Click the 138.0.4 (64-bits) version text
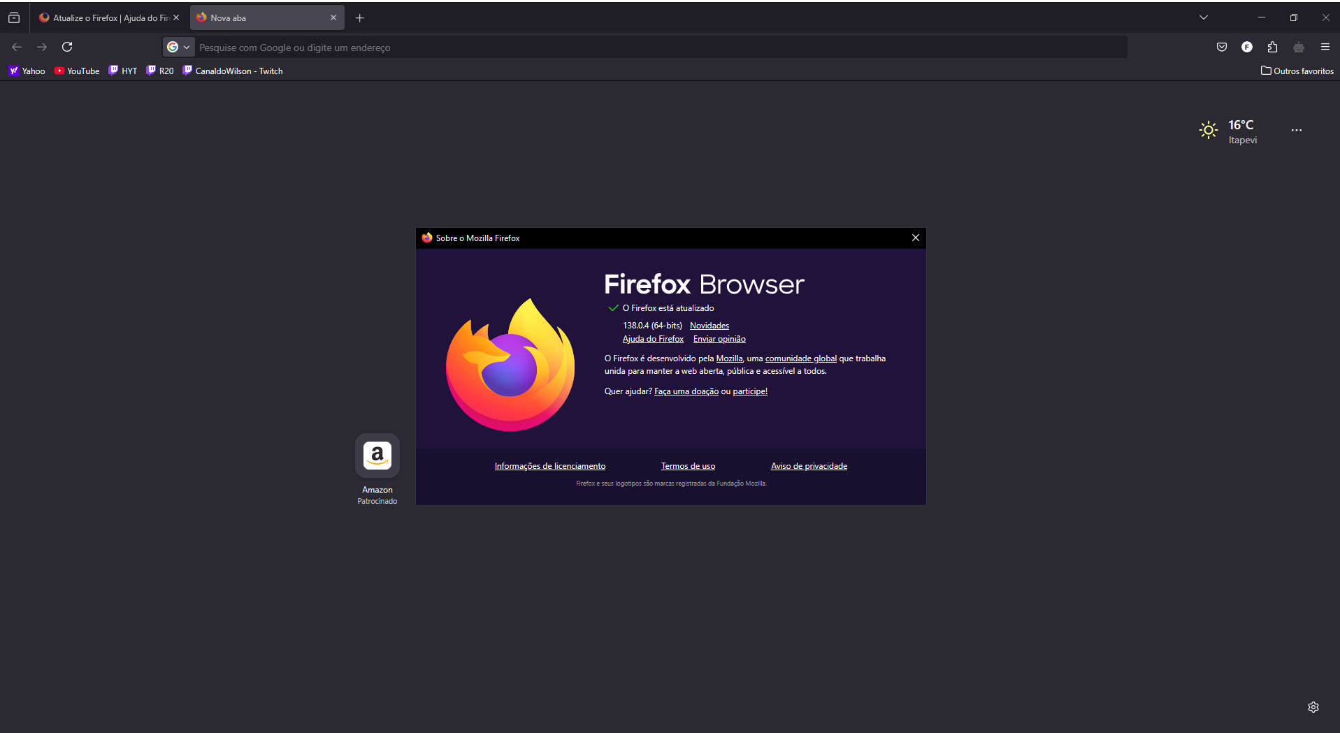The image size is (1340, 733). [x=652, y=326]
